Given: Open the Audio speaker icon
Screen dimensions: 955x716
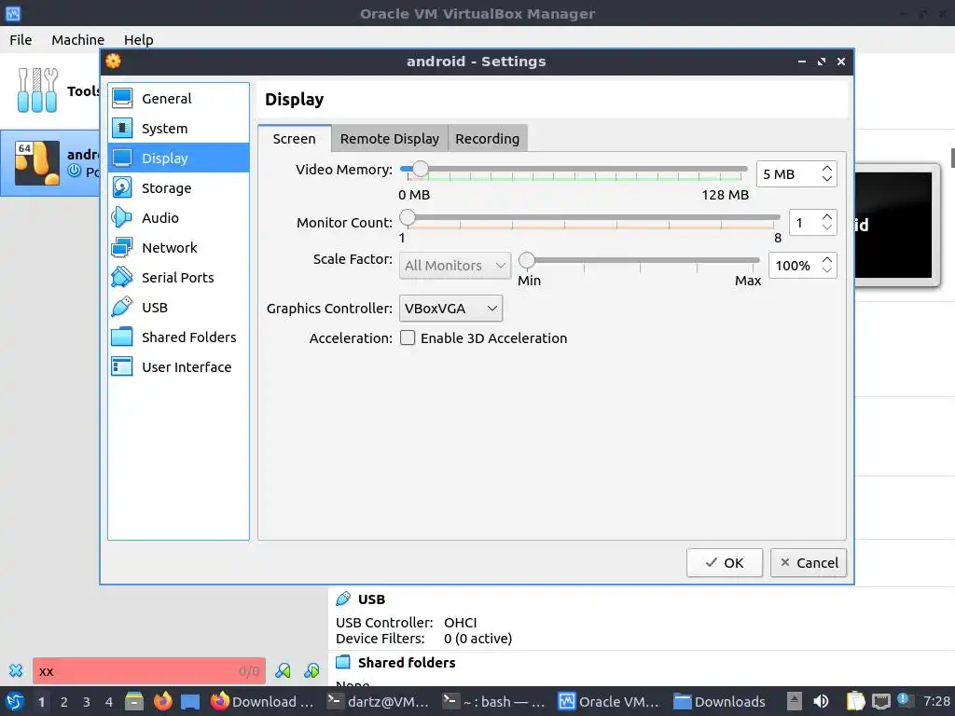Looking at the screenshot, I should point(122,218).
